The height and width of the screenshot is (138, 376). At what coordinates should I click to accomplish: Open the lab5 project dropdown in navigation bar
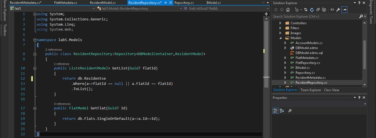point(94,8)
